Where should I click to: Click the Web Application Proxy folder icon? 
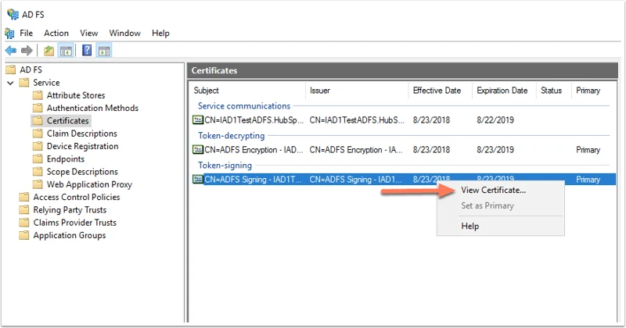point(38,184)
